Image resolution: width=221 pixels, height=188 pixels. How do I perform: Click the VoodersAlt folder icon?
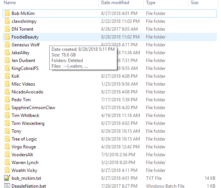click(7, 155)
